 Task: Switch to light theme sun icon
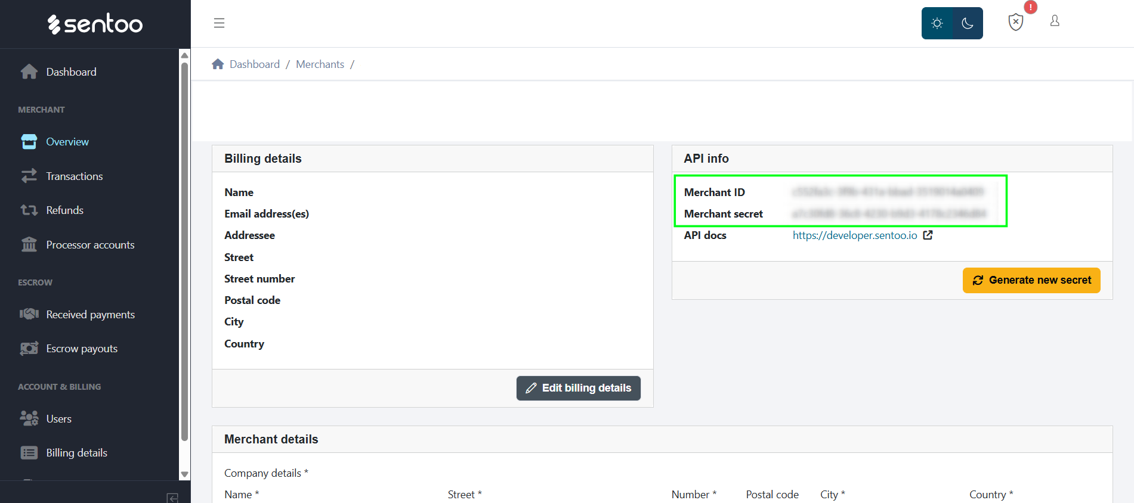[x=937, y=23]
